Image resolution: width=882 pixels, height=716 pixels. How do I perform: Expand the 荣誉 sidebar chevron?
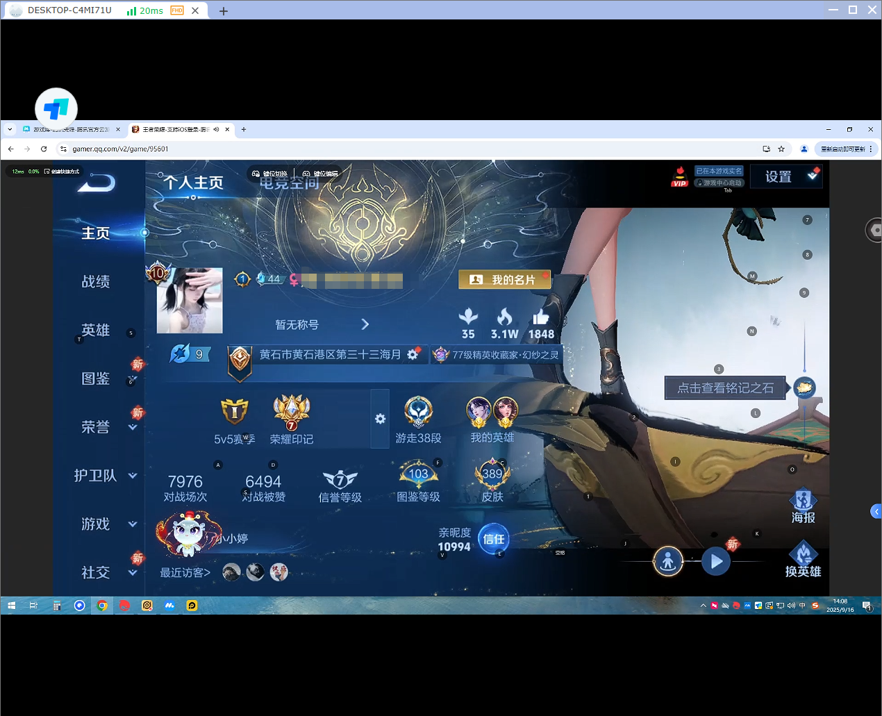tap(133, 427)
